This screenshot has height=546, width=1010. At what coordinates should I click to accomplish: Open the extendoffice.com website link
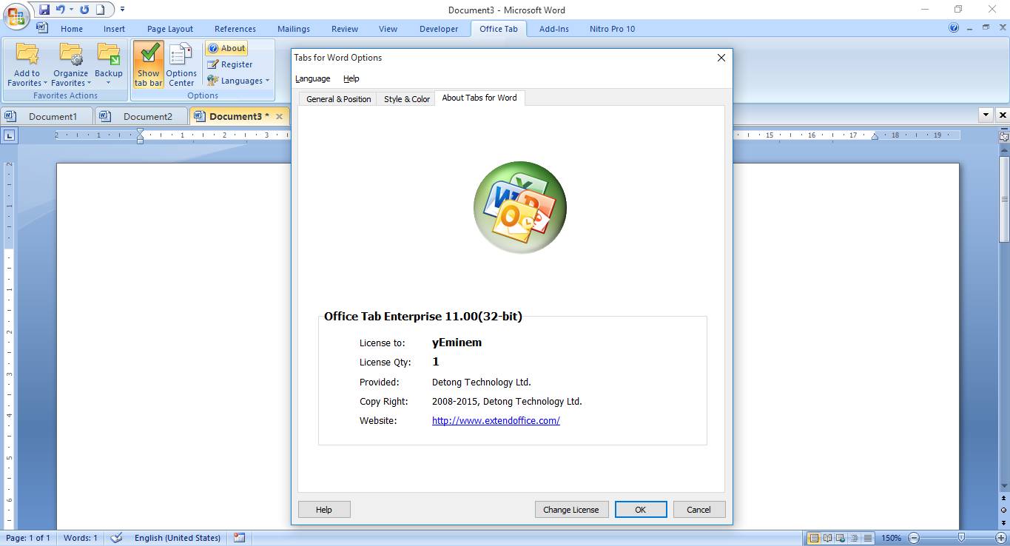pyautogui.click(x=496, y=421)
